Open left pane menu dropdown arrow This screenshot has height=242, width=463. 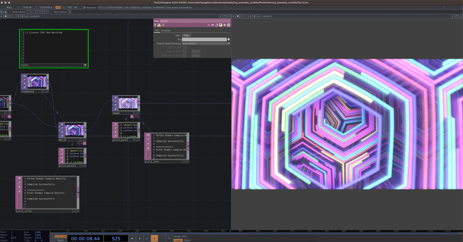[x=1, y=16]
